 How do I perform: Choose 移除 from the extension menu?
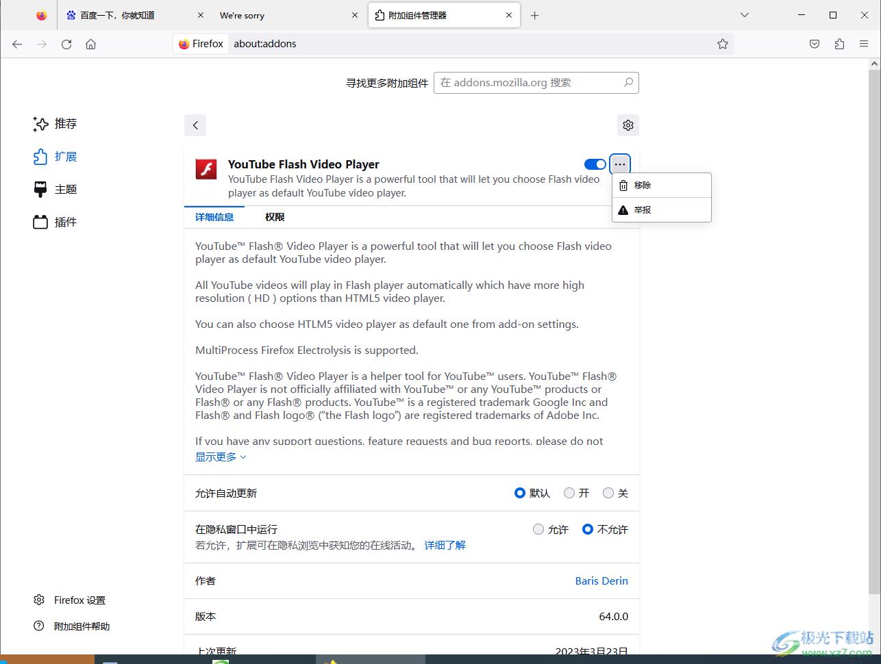pos(662,186)
